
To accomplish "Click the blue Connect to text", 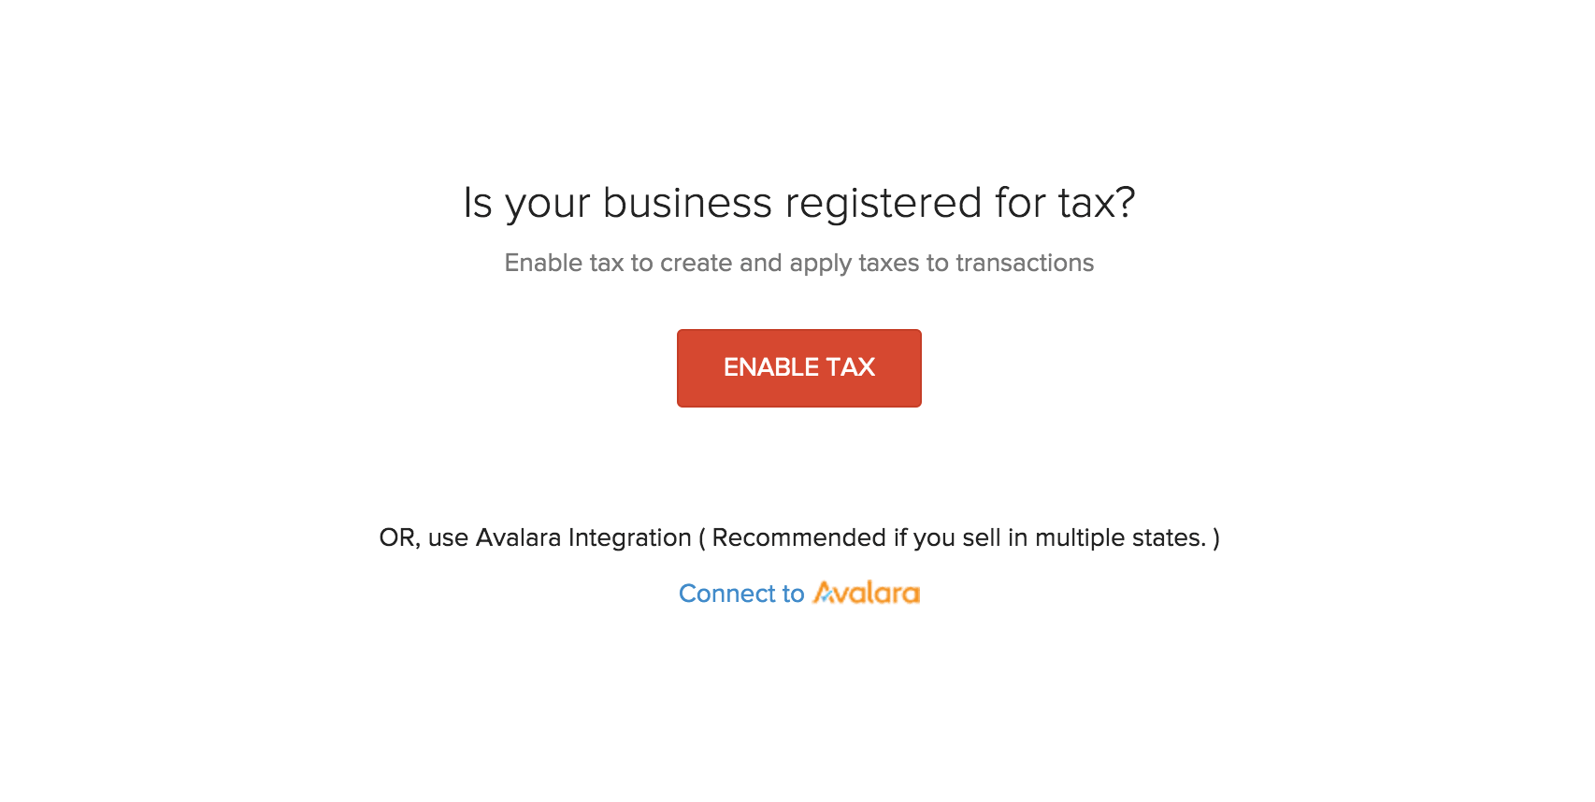I will (743, 593).
